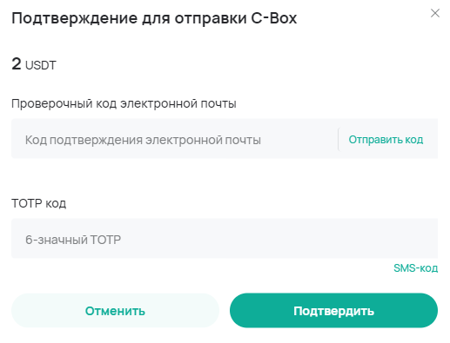450x343 pixels.
Task: Click the divider beside Отправить код
Action: [x=339, y=140]
